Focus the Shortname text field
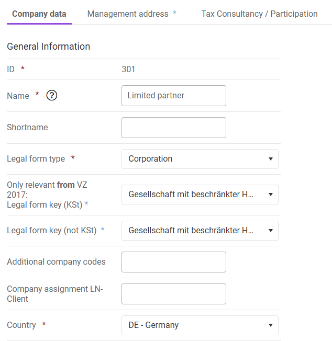The height and width of the screenshot is (341, 332). coord(174,128)
